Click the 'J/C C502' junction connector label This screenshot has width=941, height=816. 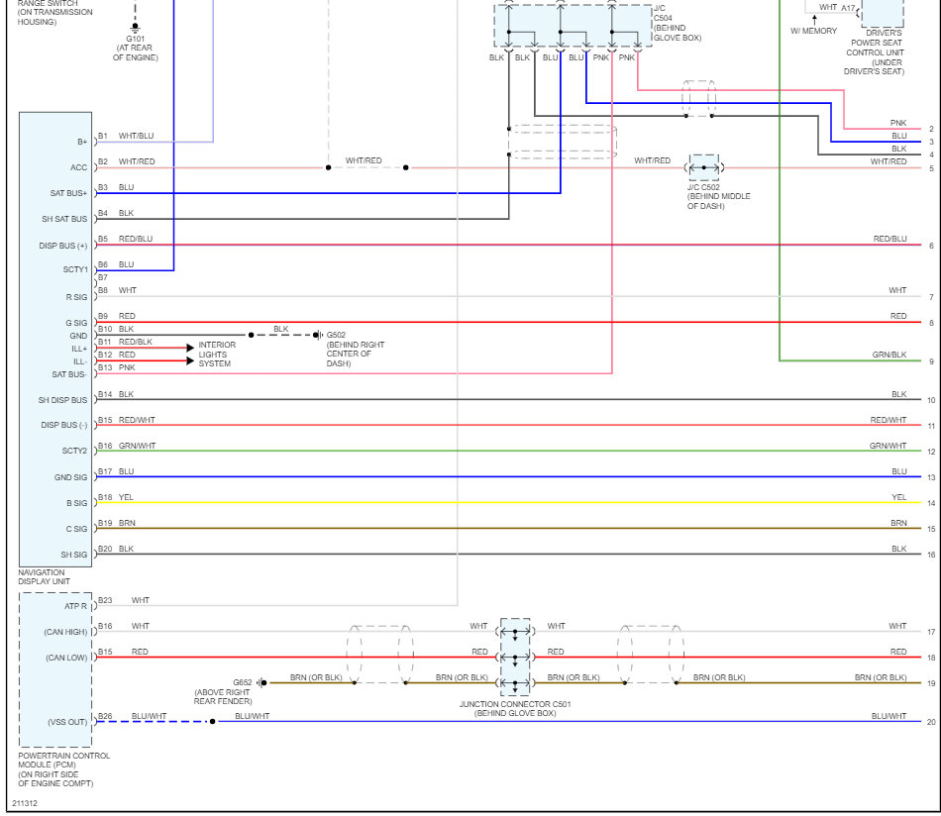(703, 187)
